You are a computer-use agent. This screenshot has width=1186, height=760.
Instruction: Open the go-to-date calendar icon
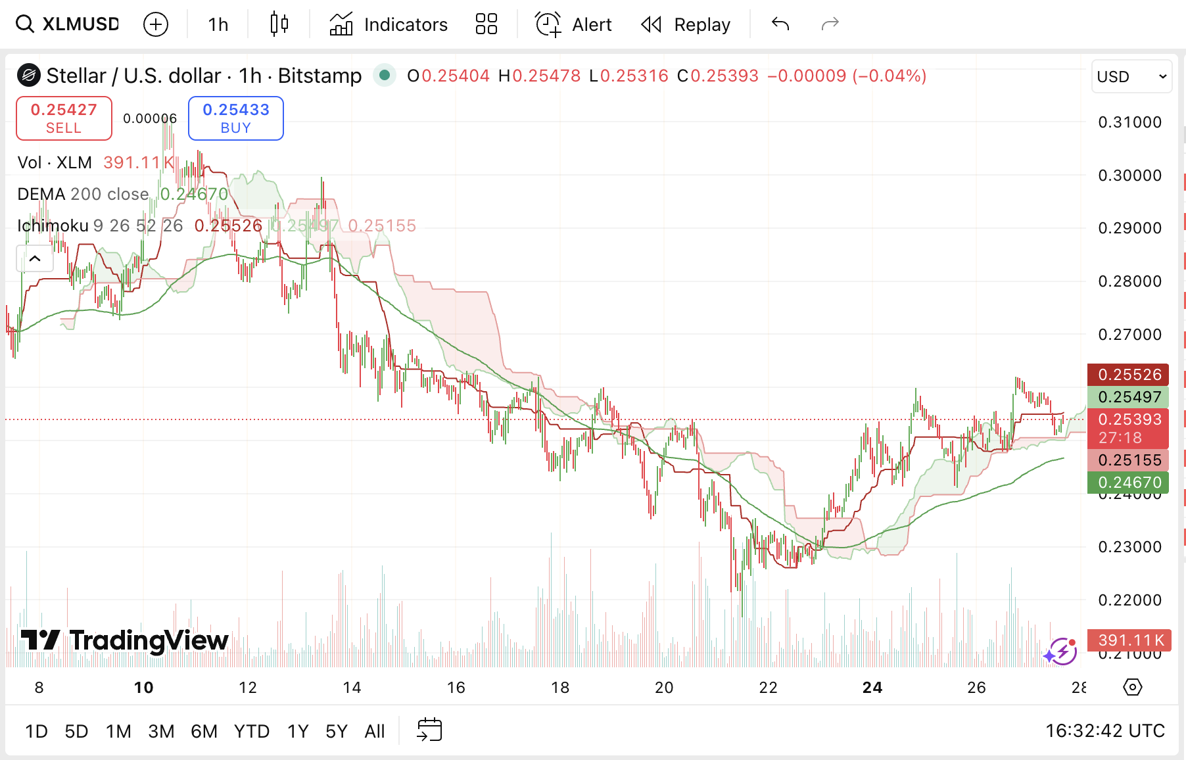[429, 730]
